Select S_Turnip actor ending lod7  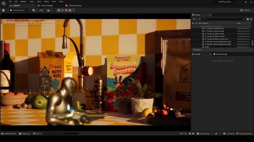(214, 28)
